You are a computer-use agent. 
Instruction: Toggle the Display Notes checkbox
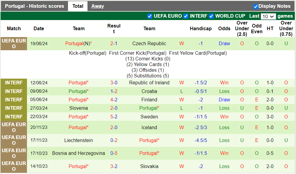[256, 6]
